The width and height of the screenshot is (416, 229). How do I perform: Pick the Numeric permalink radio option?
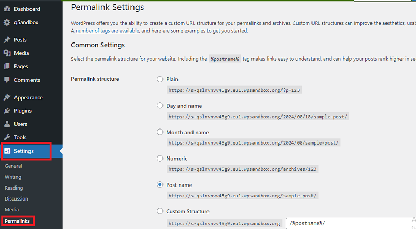pos(160,159)
